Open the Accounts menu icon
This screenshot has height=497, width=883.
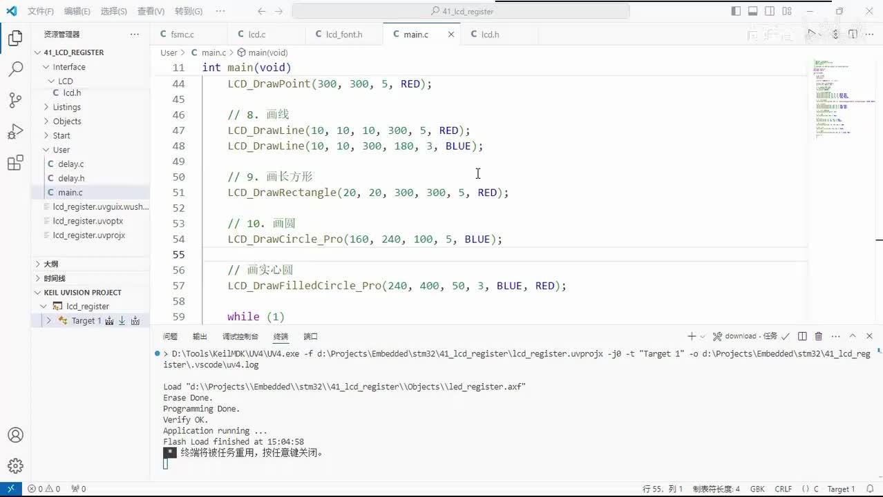(x=15, y=435)
